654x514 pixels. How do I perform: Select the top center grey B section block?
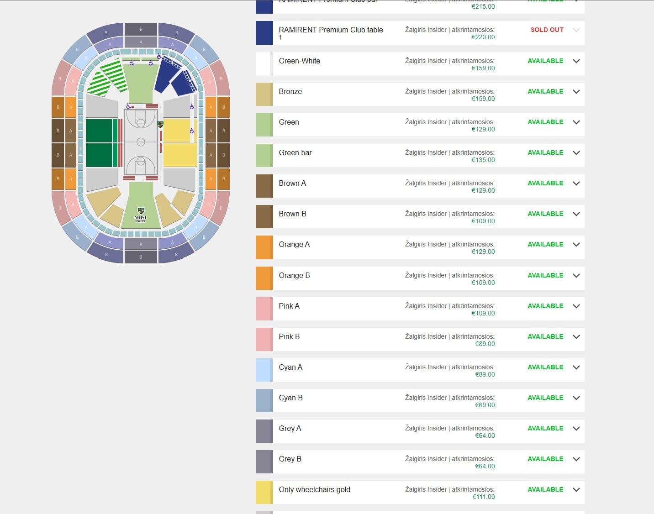141,29
